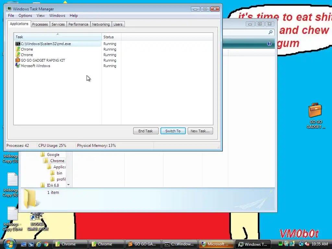Click the green CPU meter tray icon
The image size is (332, 249).
[x=280, y=244]
